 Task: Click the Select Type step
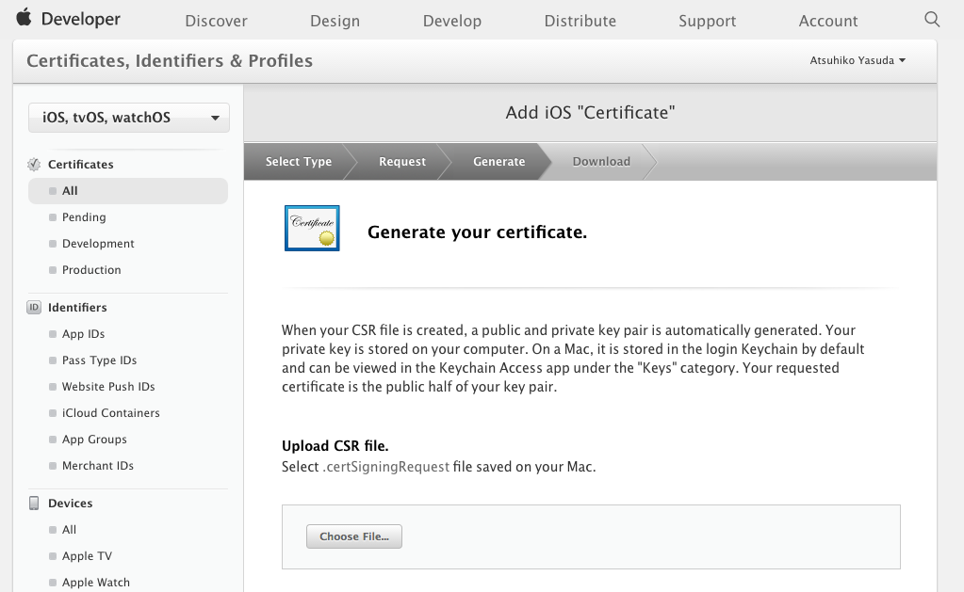pyautogui.click(x=298, y=162)
